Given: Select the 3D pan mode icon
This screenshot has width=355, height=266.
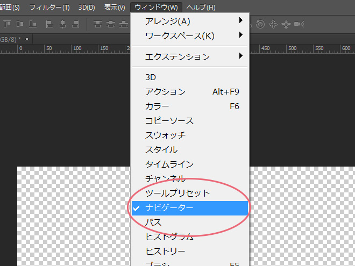Looking at the screenshot, I should tap(273, 24).
